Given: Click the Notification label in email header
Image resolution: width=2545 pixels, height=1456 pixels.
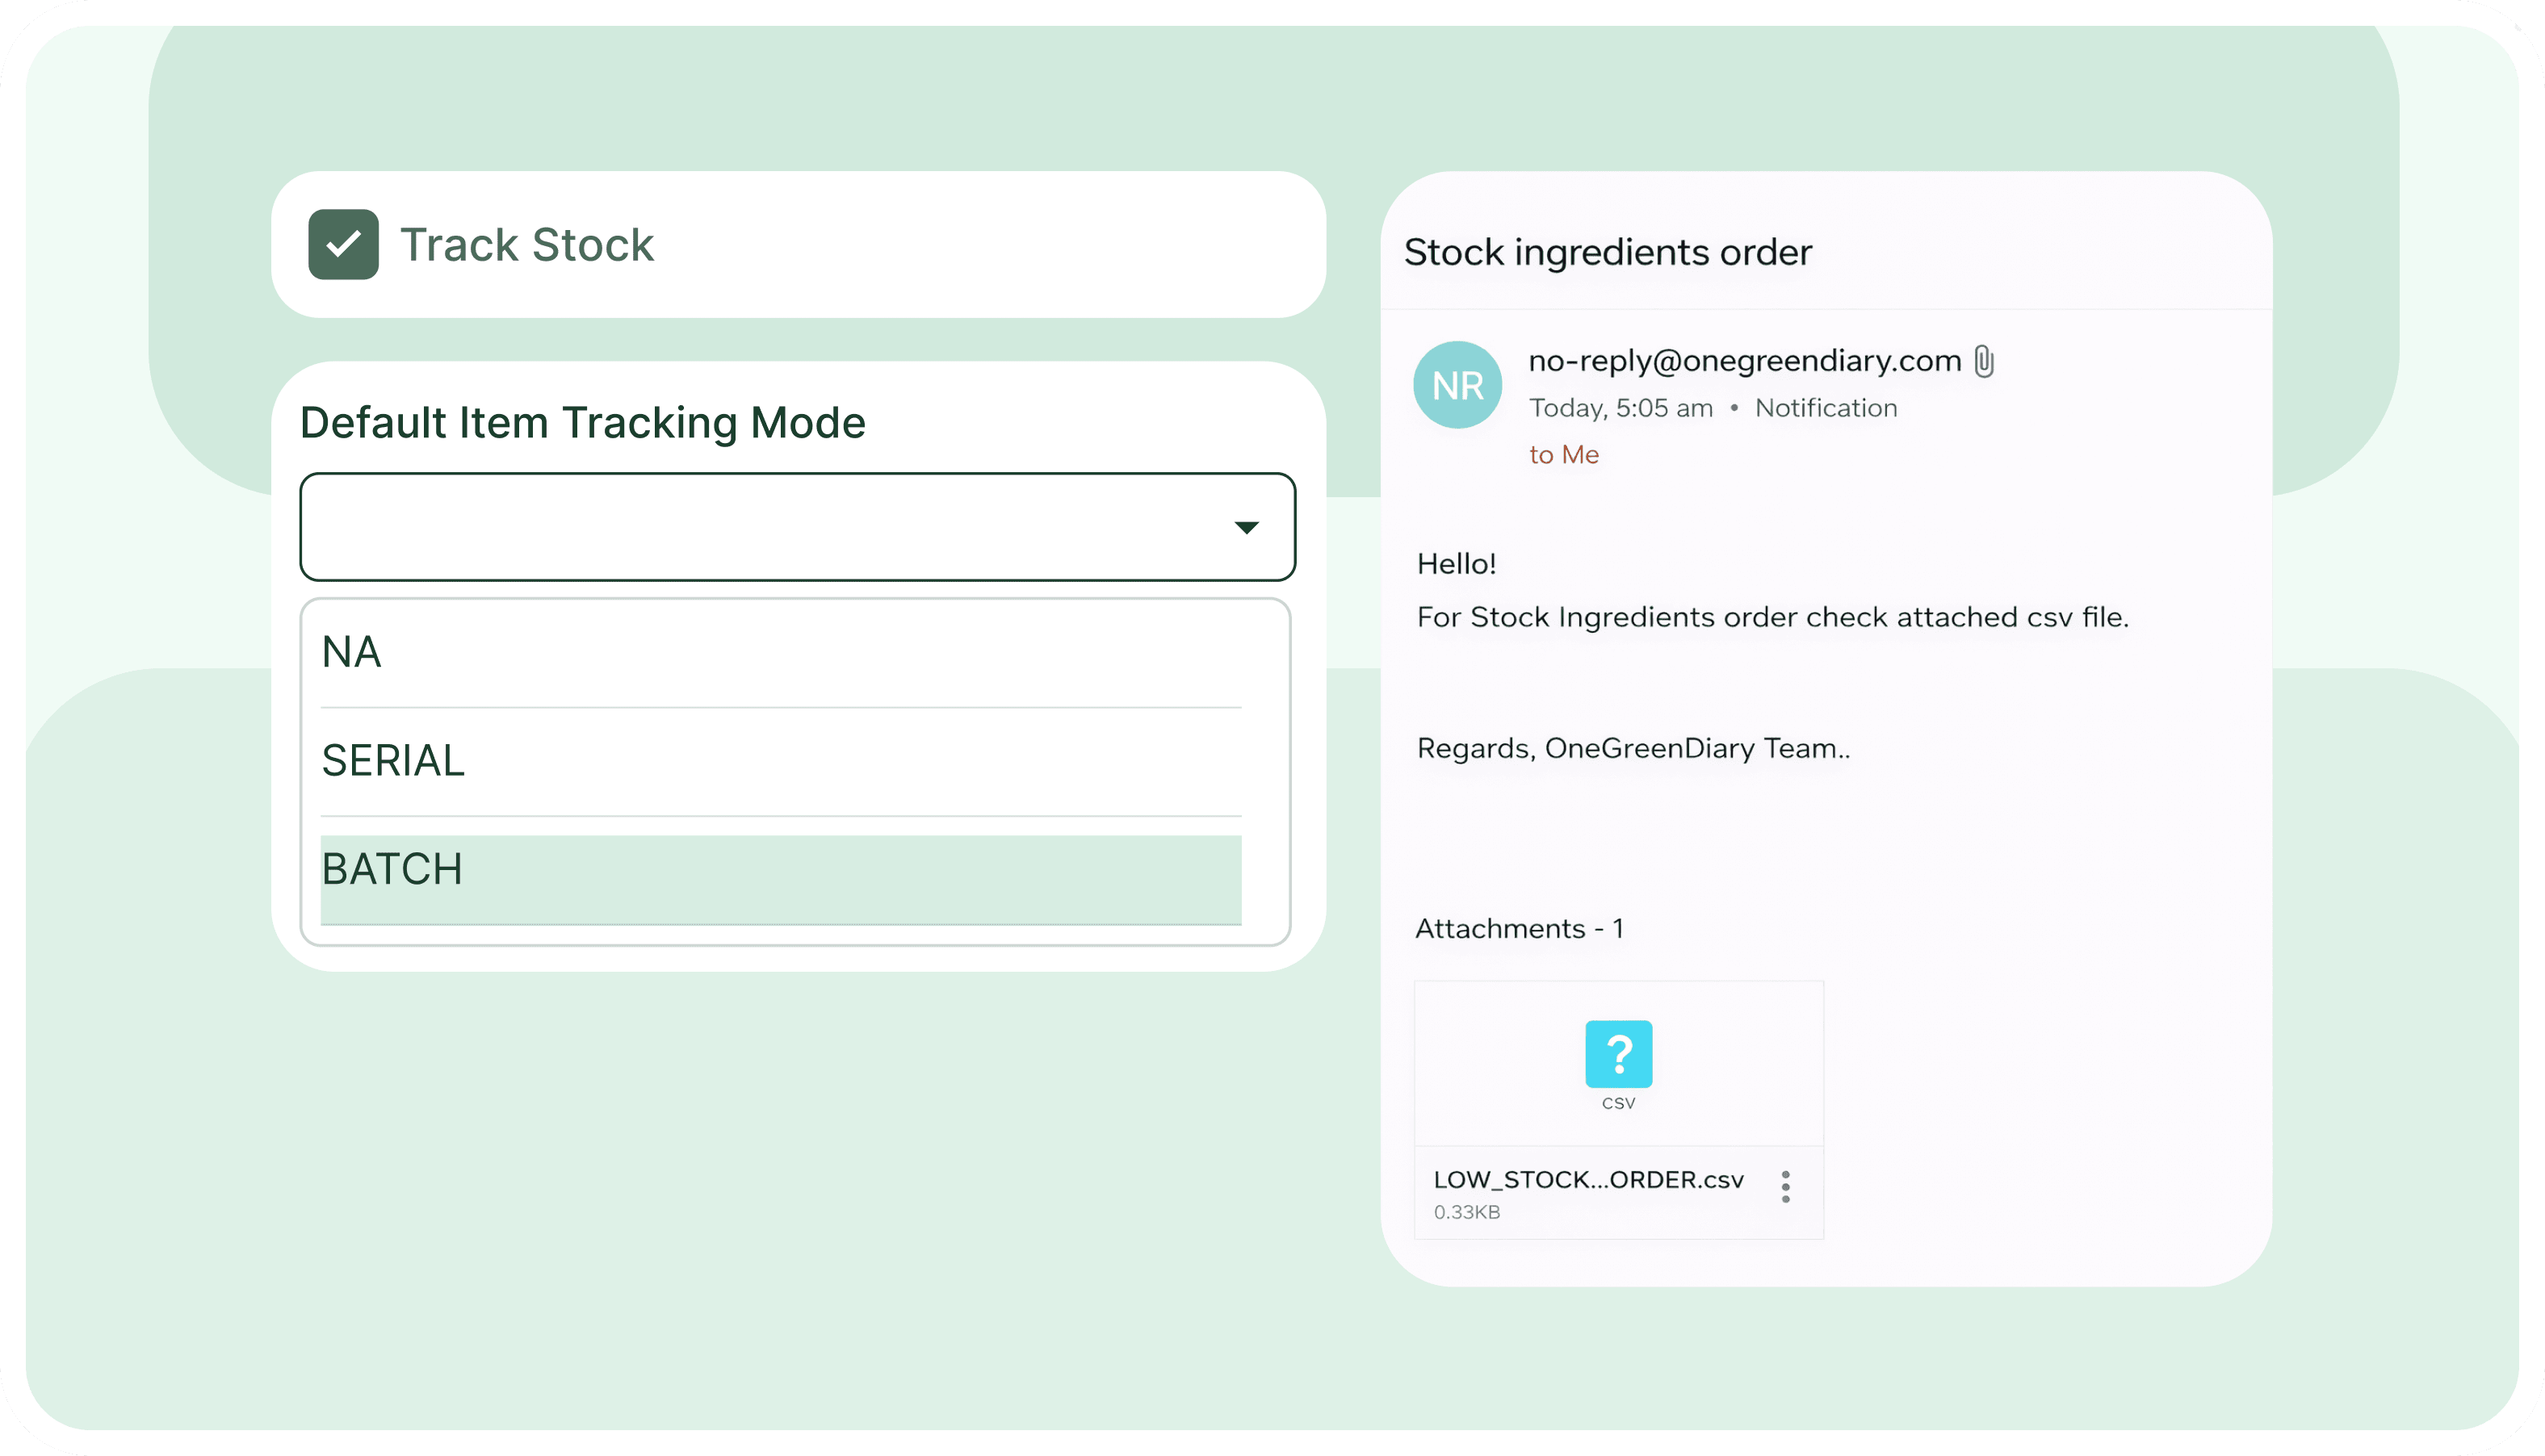Looking at the screenshot, I should click(x=1826, y=408).
